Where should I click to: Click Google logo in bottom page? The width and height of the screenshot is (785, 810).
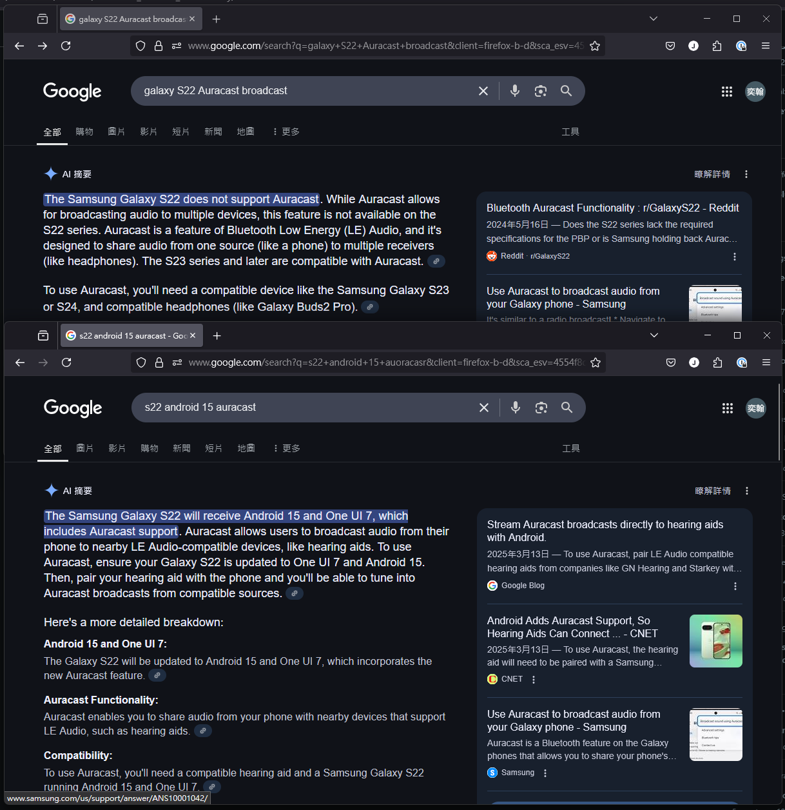point(73,408)
